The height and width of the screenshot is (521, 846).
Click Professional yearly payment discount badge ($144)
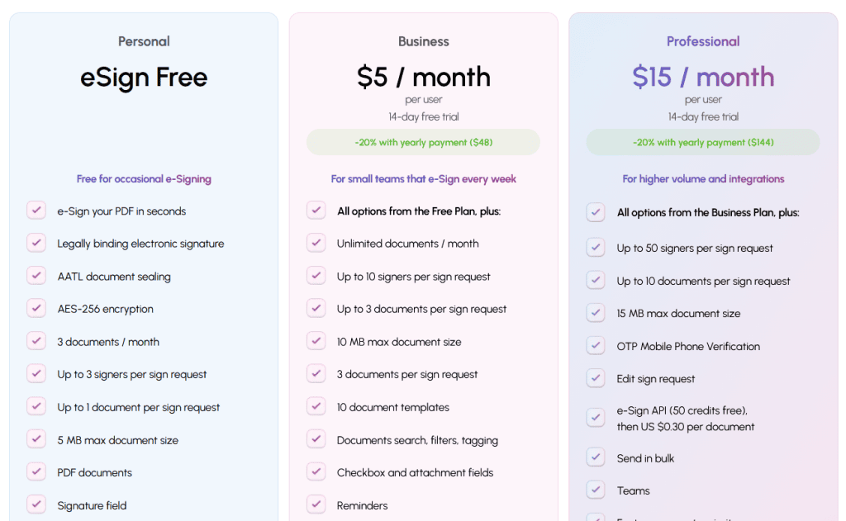(x=703, y=142)
